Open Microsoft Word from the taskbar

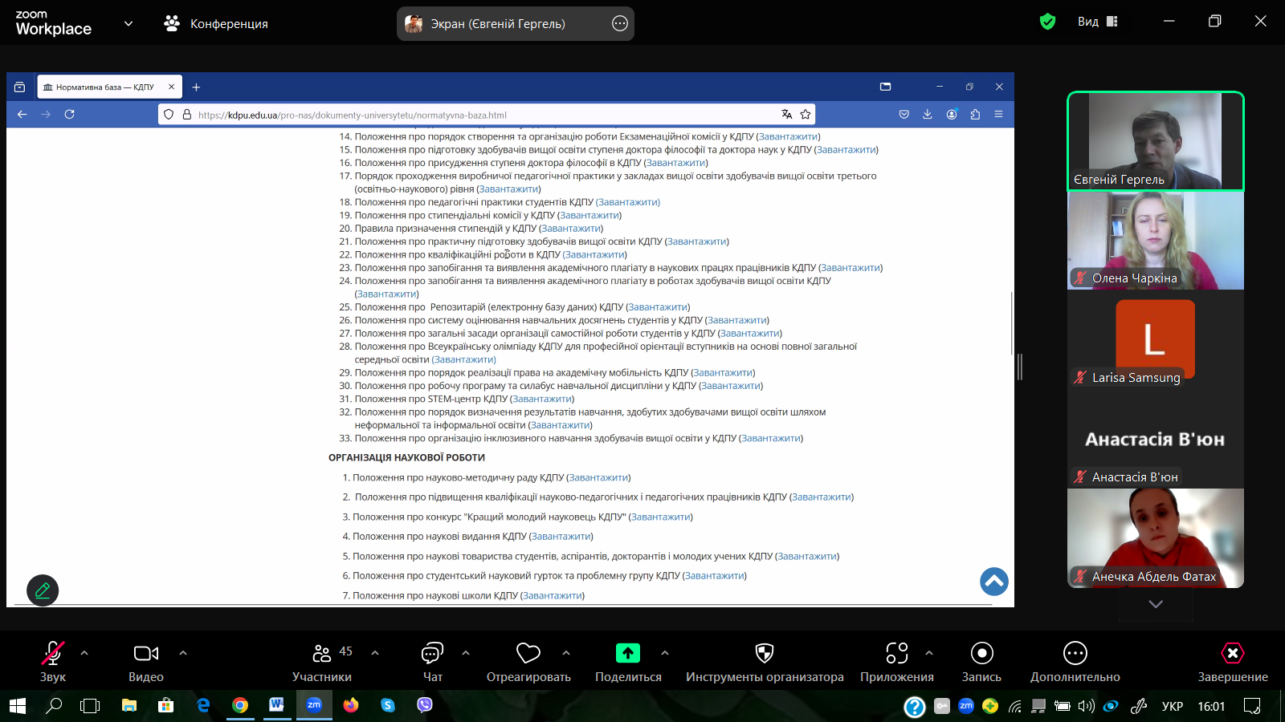coord(276,705)
